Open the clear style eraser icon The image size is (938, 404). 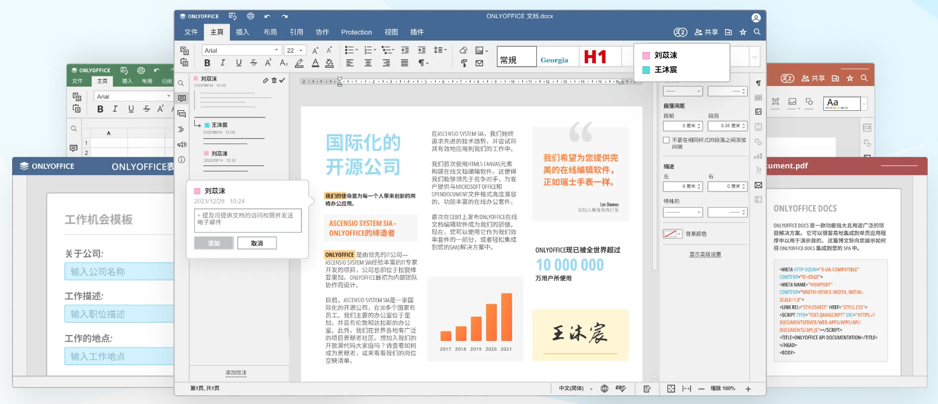tap(463, 50)
